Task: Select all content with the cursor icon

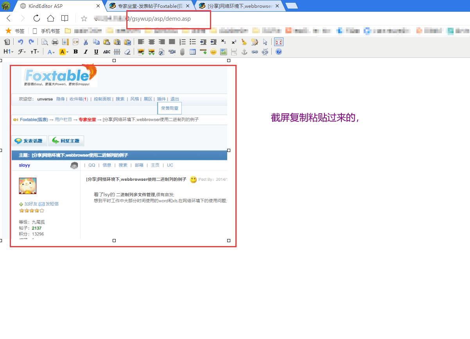Action: pos(265,42)
